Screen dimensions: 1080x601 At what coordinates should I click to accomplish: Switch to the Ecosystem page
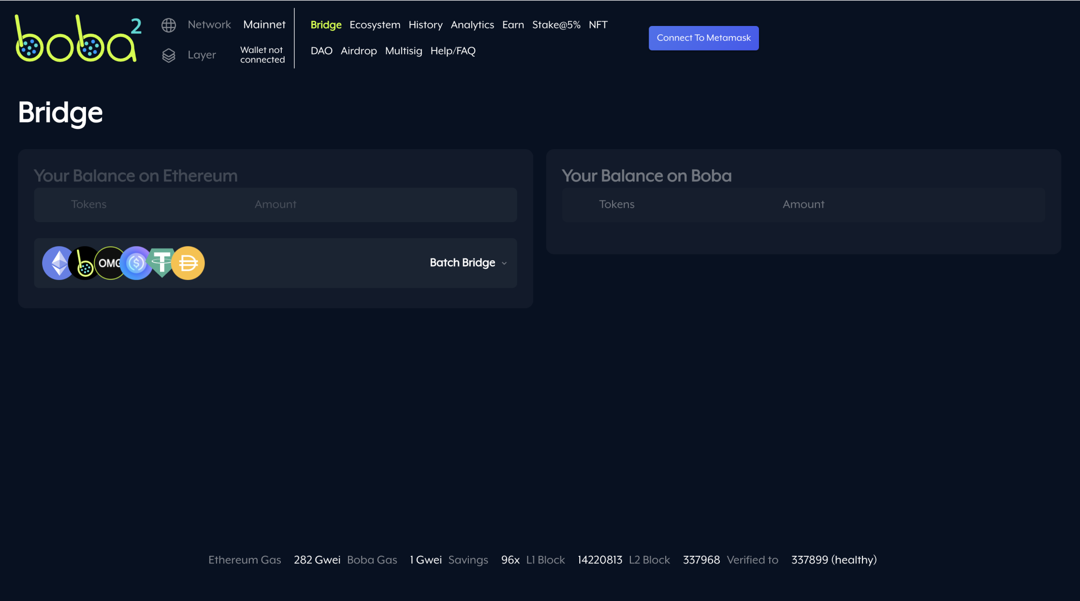(x=375, y=25)
